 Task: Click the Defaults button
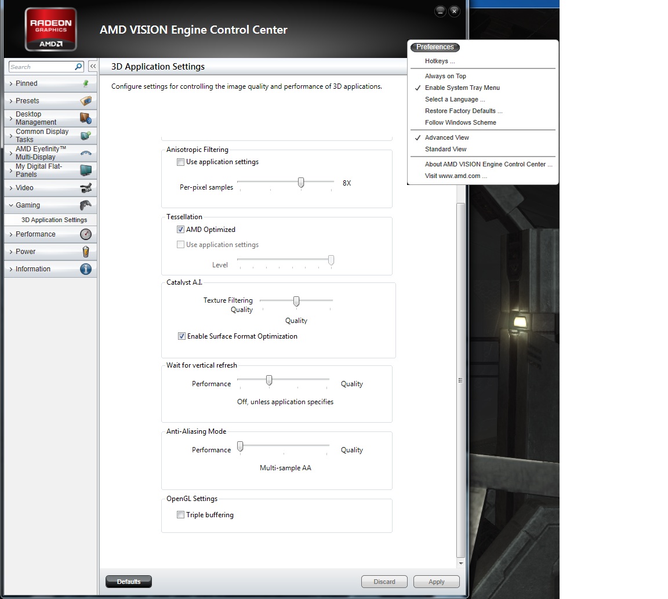point(129,582)
